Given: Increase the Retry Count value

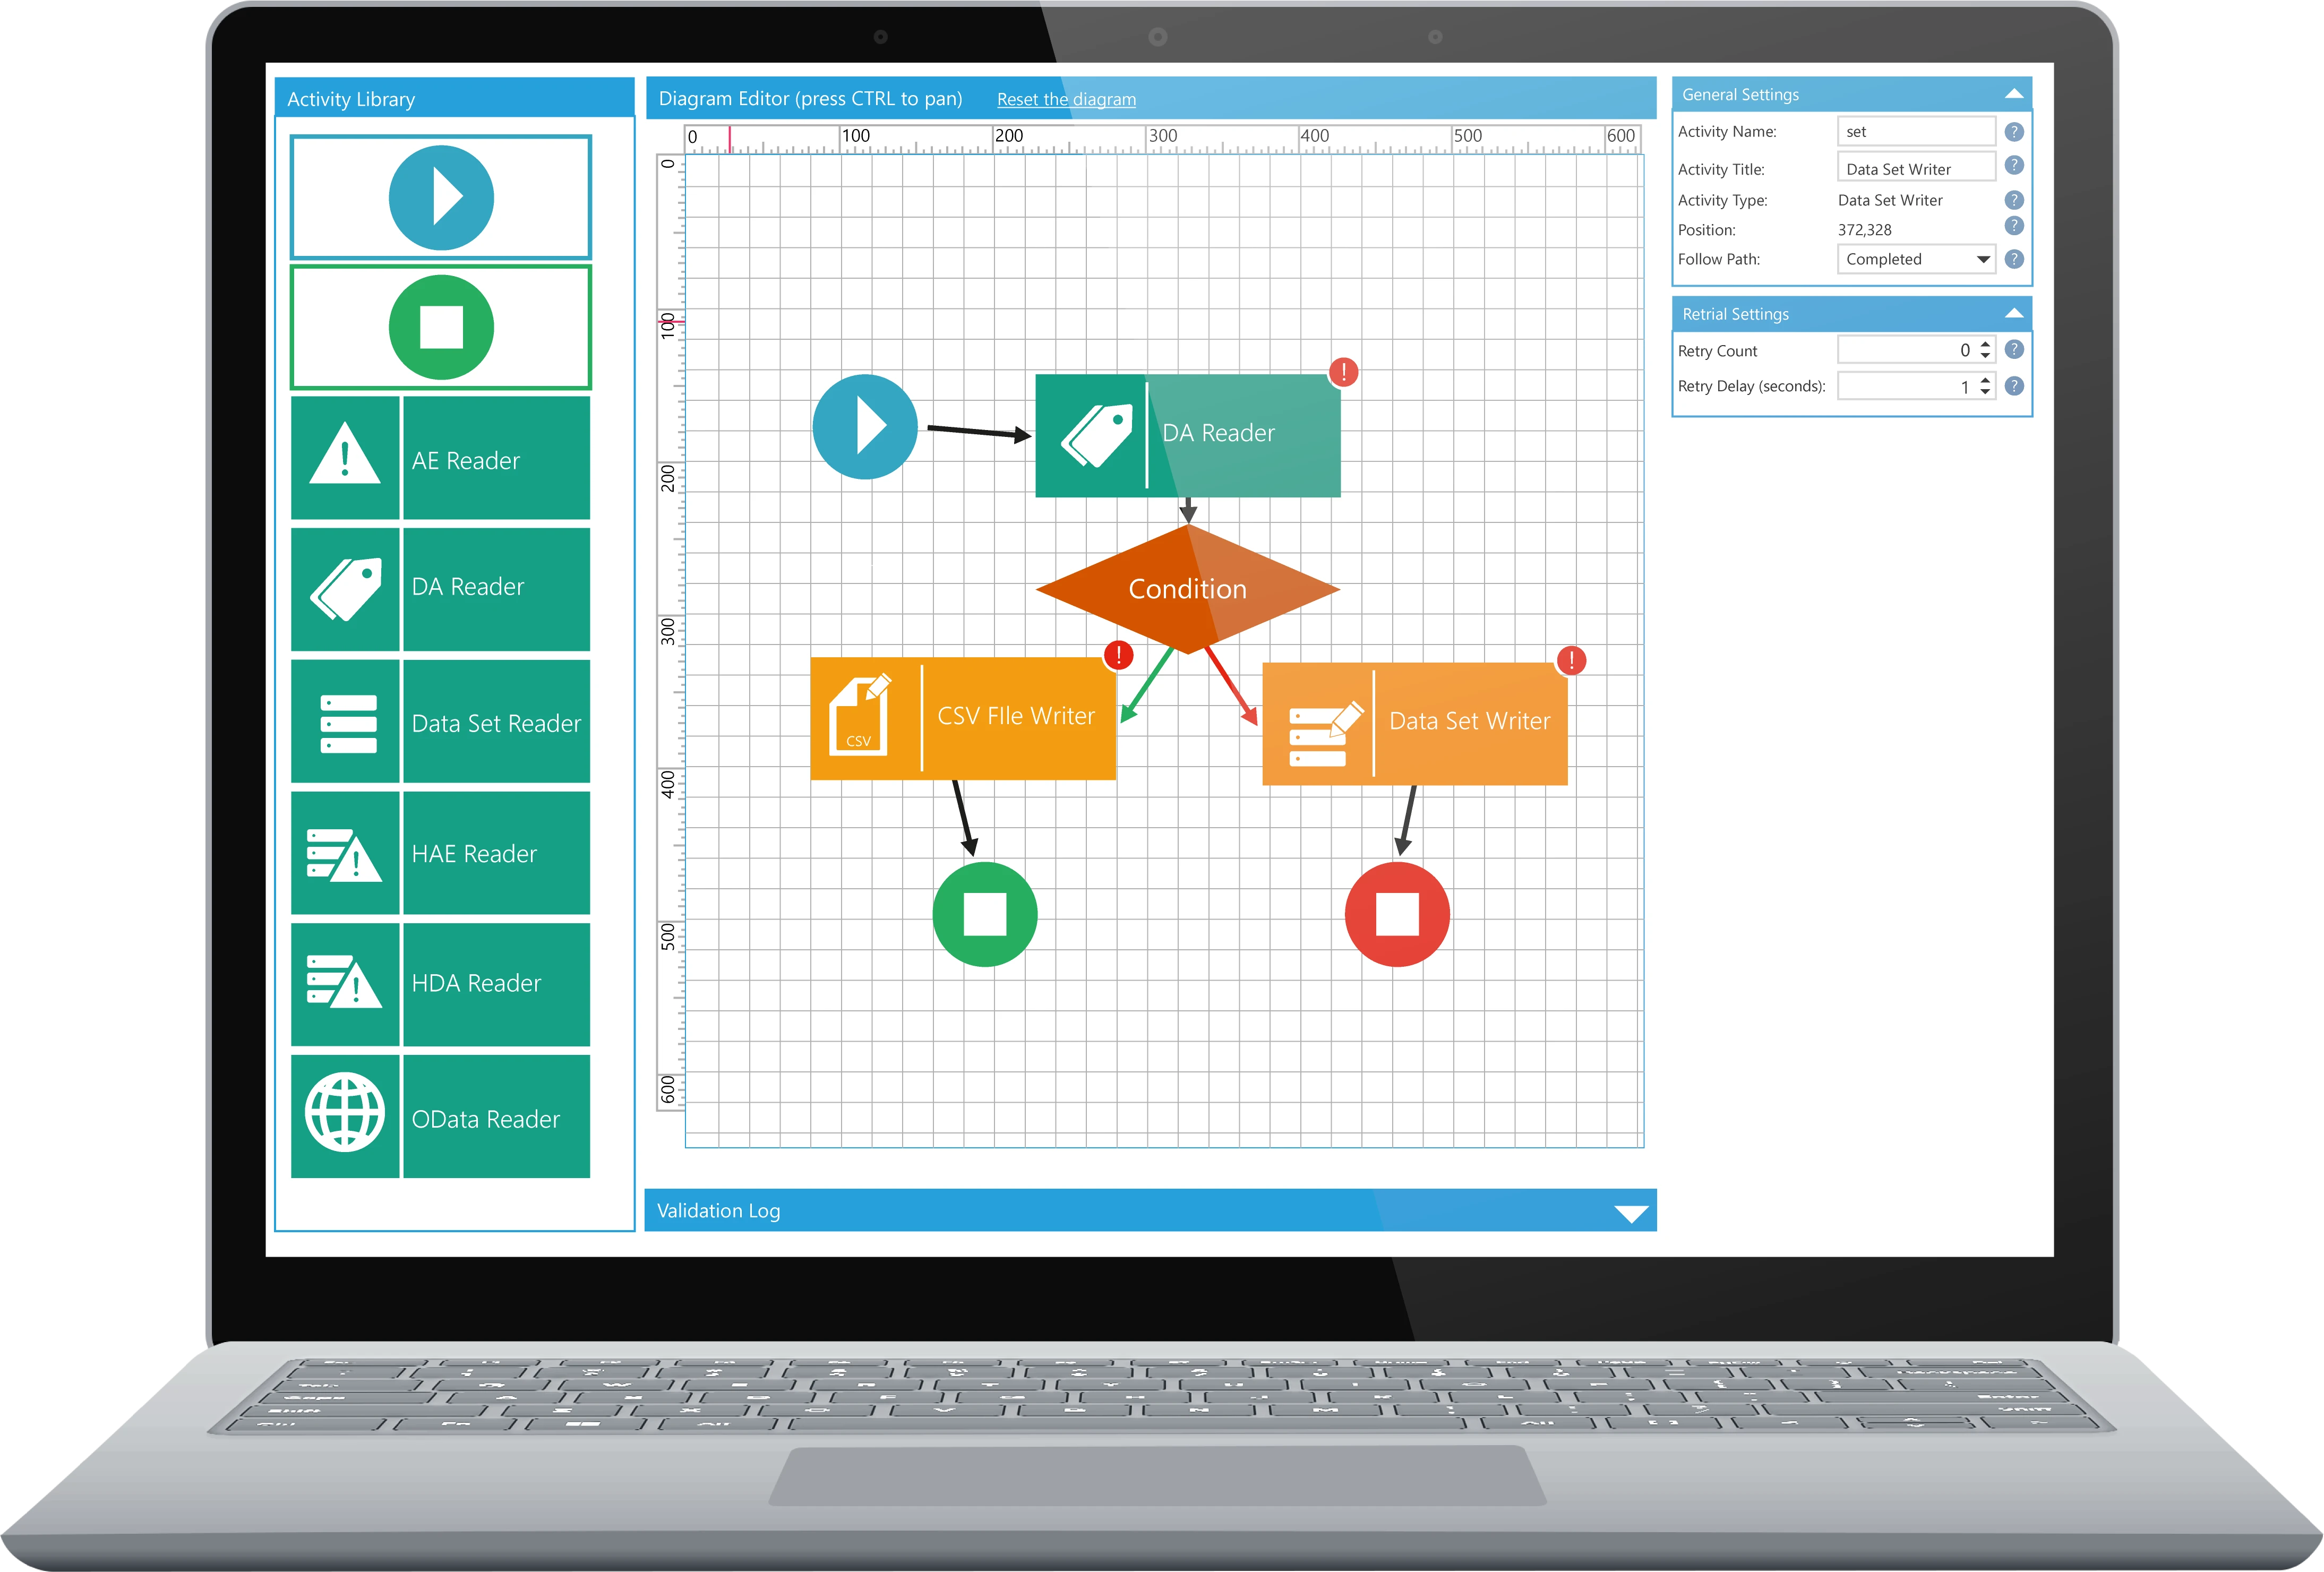Looking at the screenshot, I should click(1985, 343).
